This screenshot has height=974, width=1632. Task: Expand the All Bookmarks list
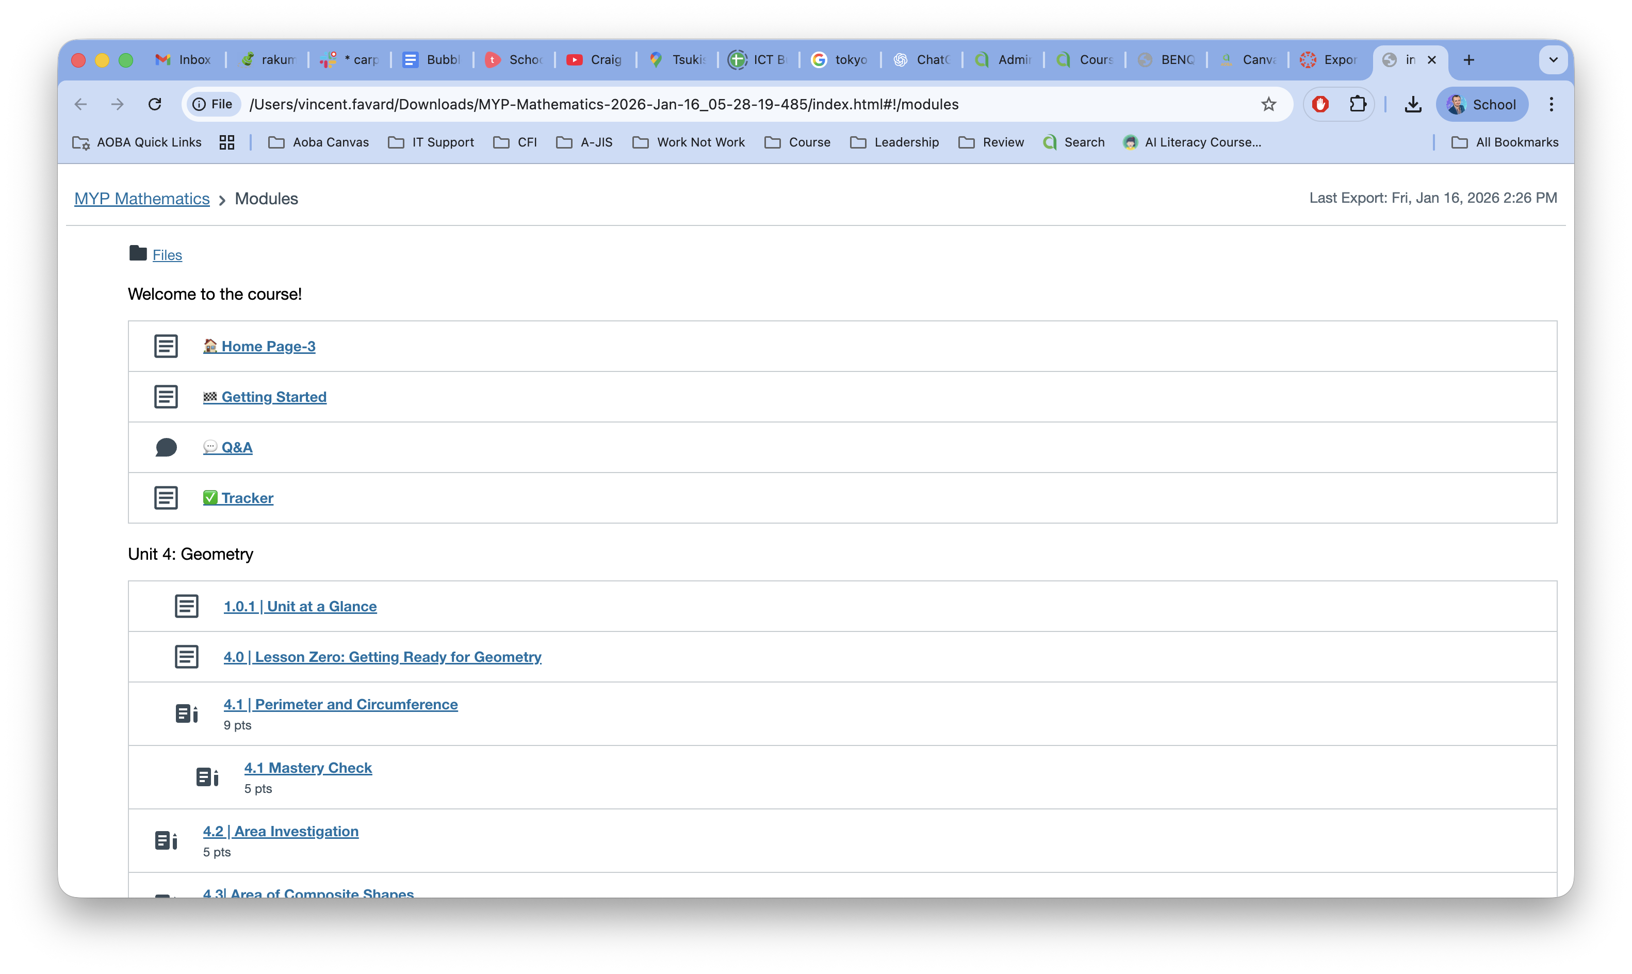(1505, 142)
